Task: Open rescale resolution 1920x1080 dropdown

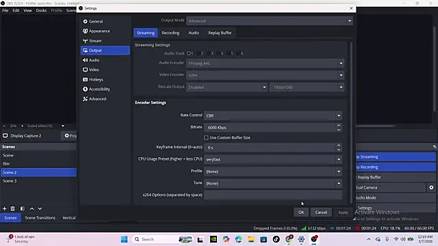Action: [307, 87]
